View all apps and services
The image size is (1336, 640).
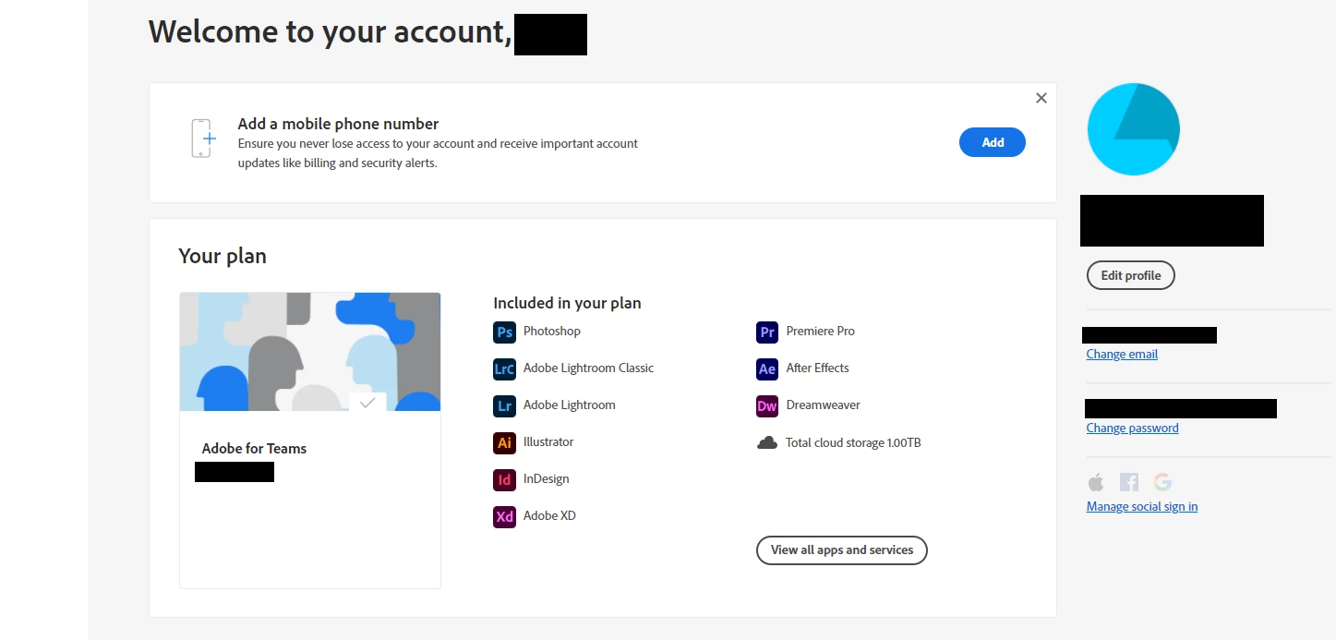[x=842, y=549]
